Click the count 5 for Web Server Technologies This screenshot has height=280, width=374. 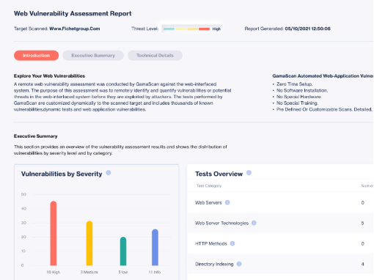tap(362, 224)
